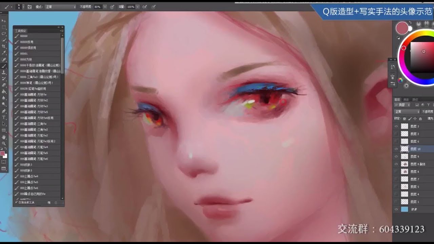Open the brush preset picker arrow
Viewport: 434px width, 244px height.
pos(23,7)
